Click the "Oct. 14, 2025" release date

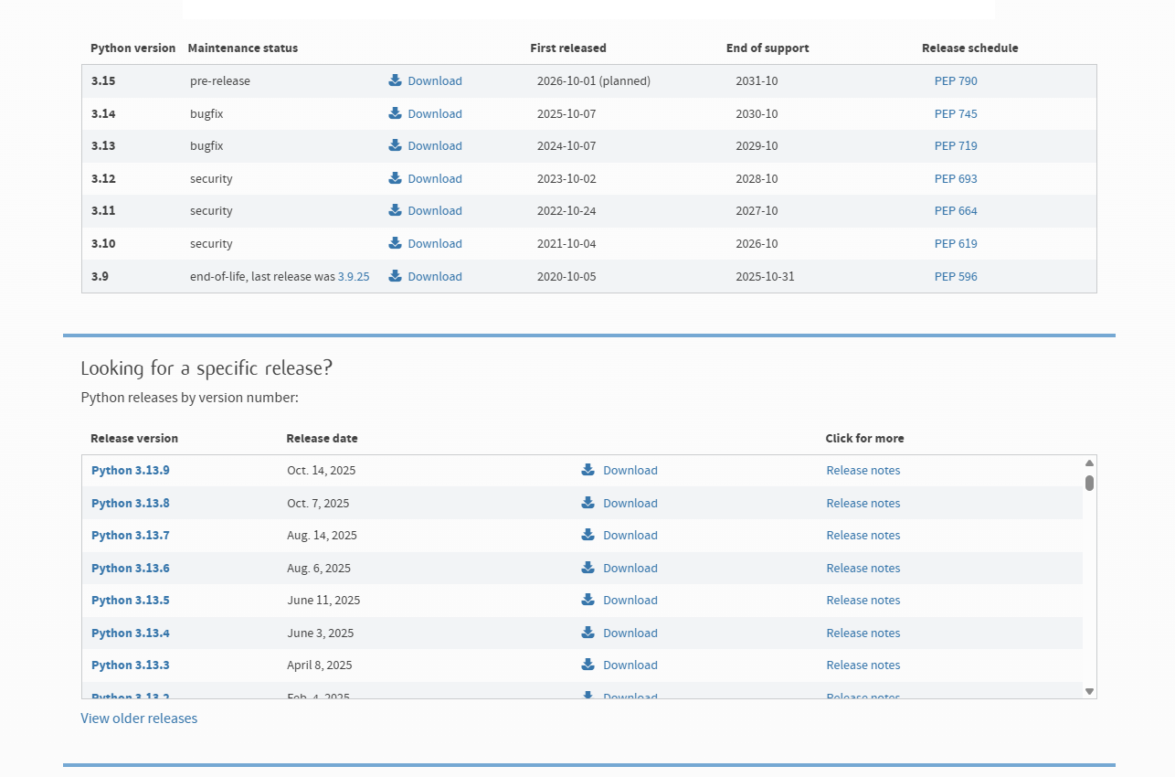tap(322, 471)
